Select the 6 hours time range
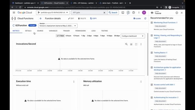Viewport: 195px width, 110px height. (68, 36)
